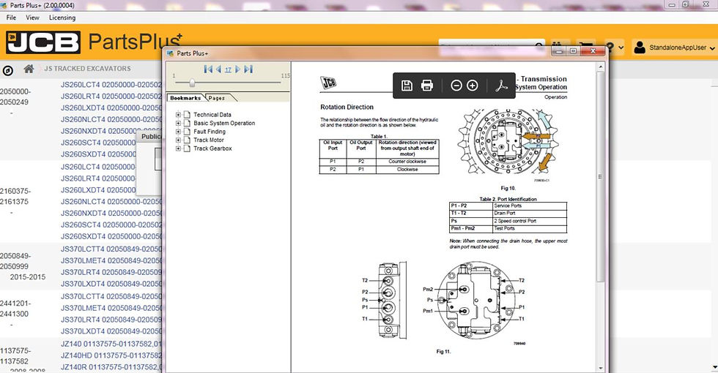The image size is (718, 373).
Task: Switch to the Bookmarks tab
Action: (x=185, y=98)
